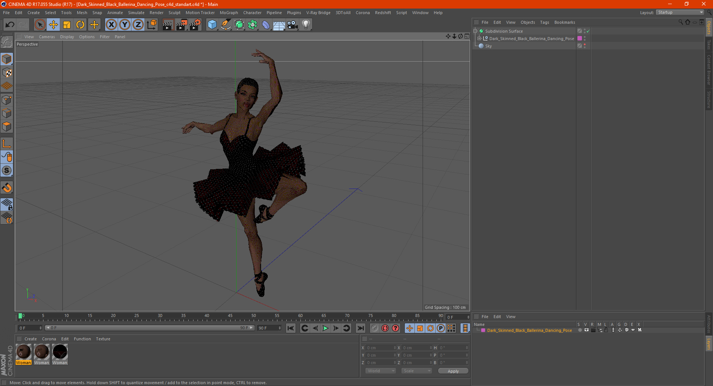
Task: Collapse the Subdivision Surface tree item
Action: click(x=475, y=31)
